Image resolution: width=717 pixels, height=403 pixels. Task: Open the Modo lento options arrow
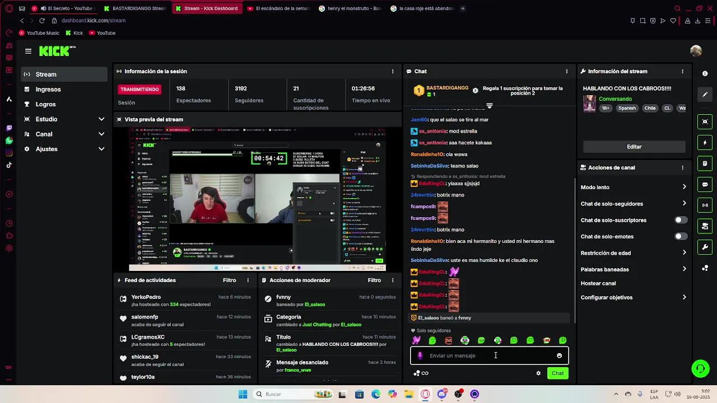[x=684, y=188]
